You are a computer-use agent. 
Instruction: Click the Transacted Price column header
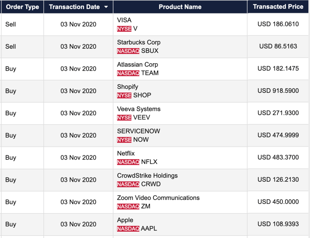(278, 7)
